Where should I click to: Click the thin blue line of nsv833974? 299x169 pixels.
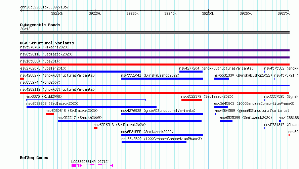coord(155,85)
